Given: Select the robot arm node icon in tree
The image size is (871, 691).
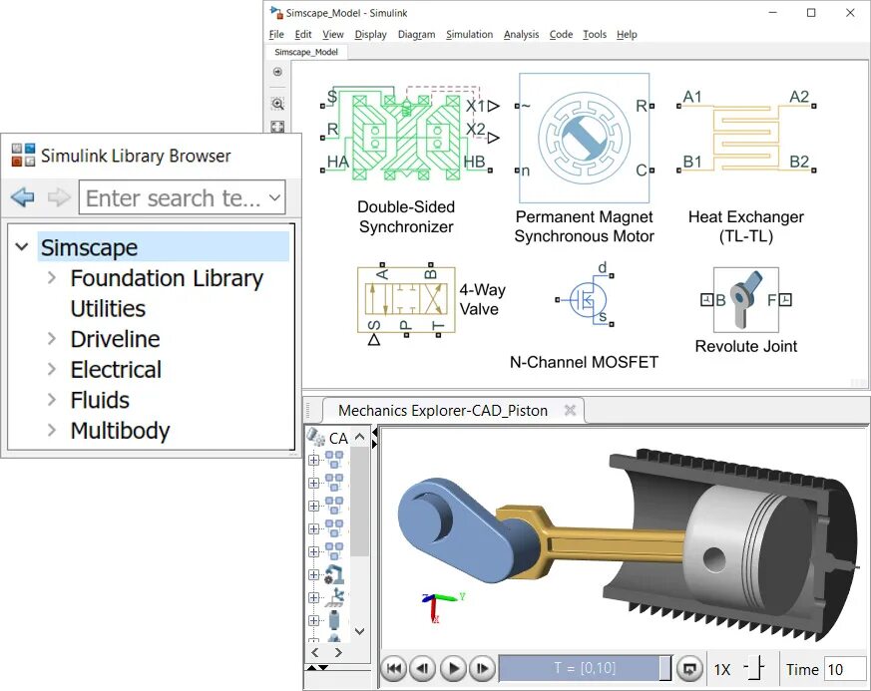Looking at the screenshot, I should (334, 574).
